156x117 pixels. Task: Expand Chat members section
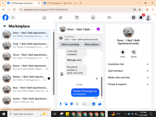pyautogui.click(x=128, y=71)
